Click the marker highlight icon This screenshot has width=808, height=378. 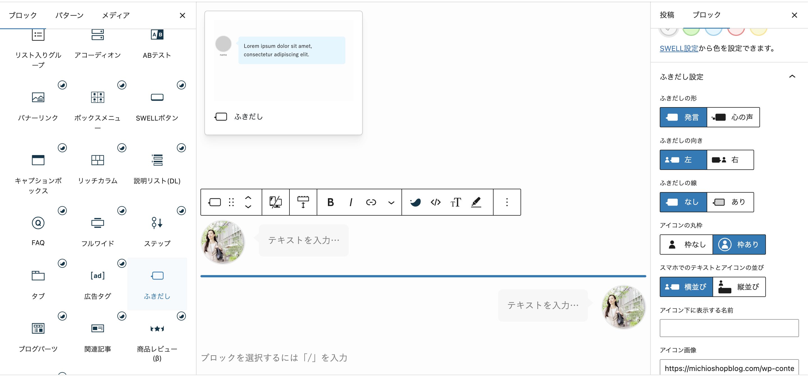[476, 202]
